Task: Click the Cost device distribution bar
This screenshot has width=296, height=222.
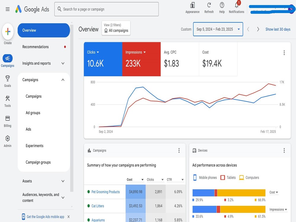Action: click(229, 193)
